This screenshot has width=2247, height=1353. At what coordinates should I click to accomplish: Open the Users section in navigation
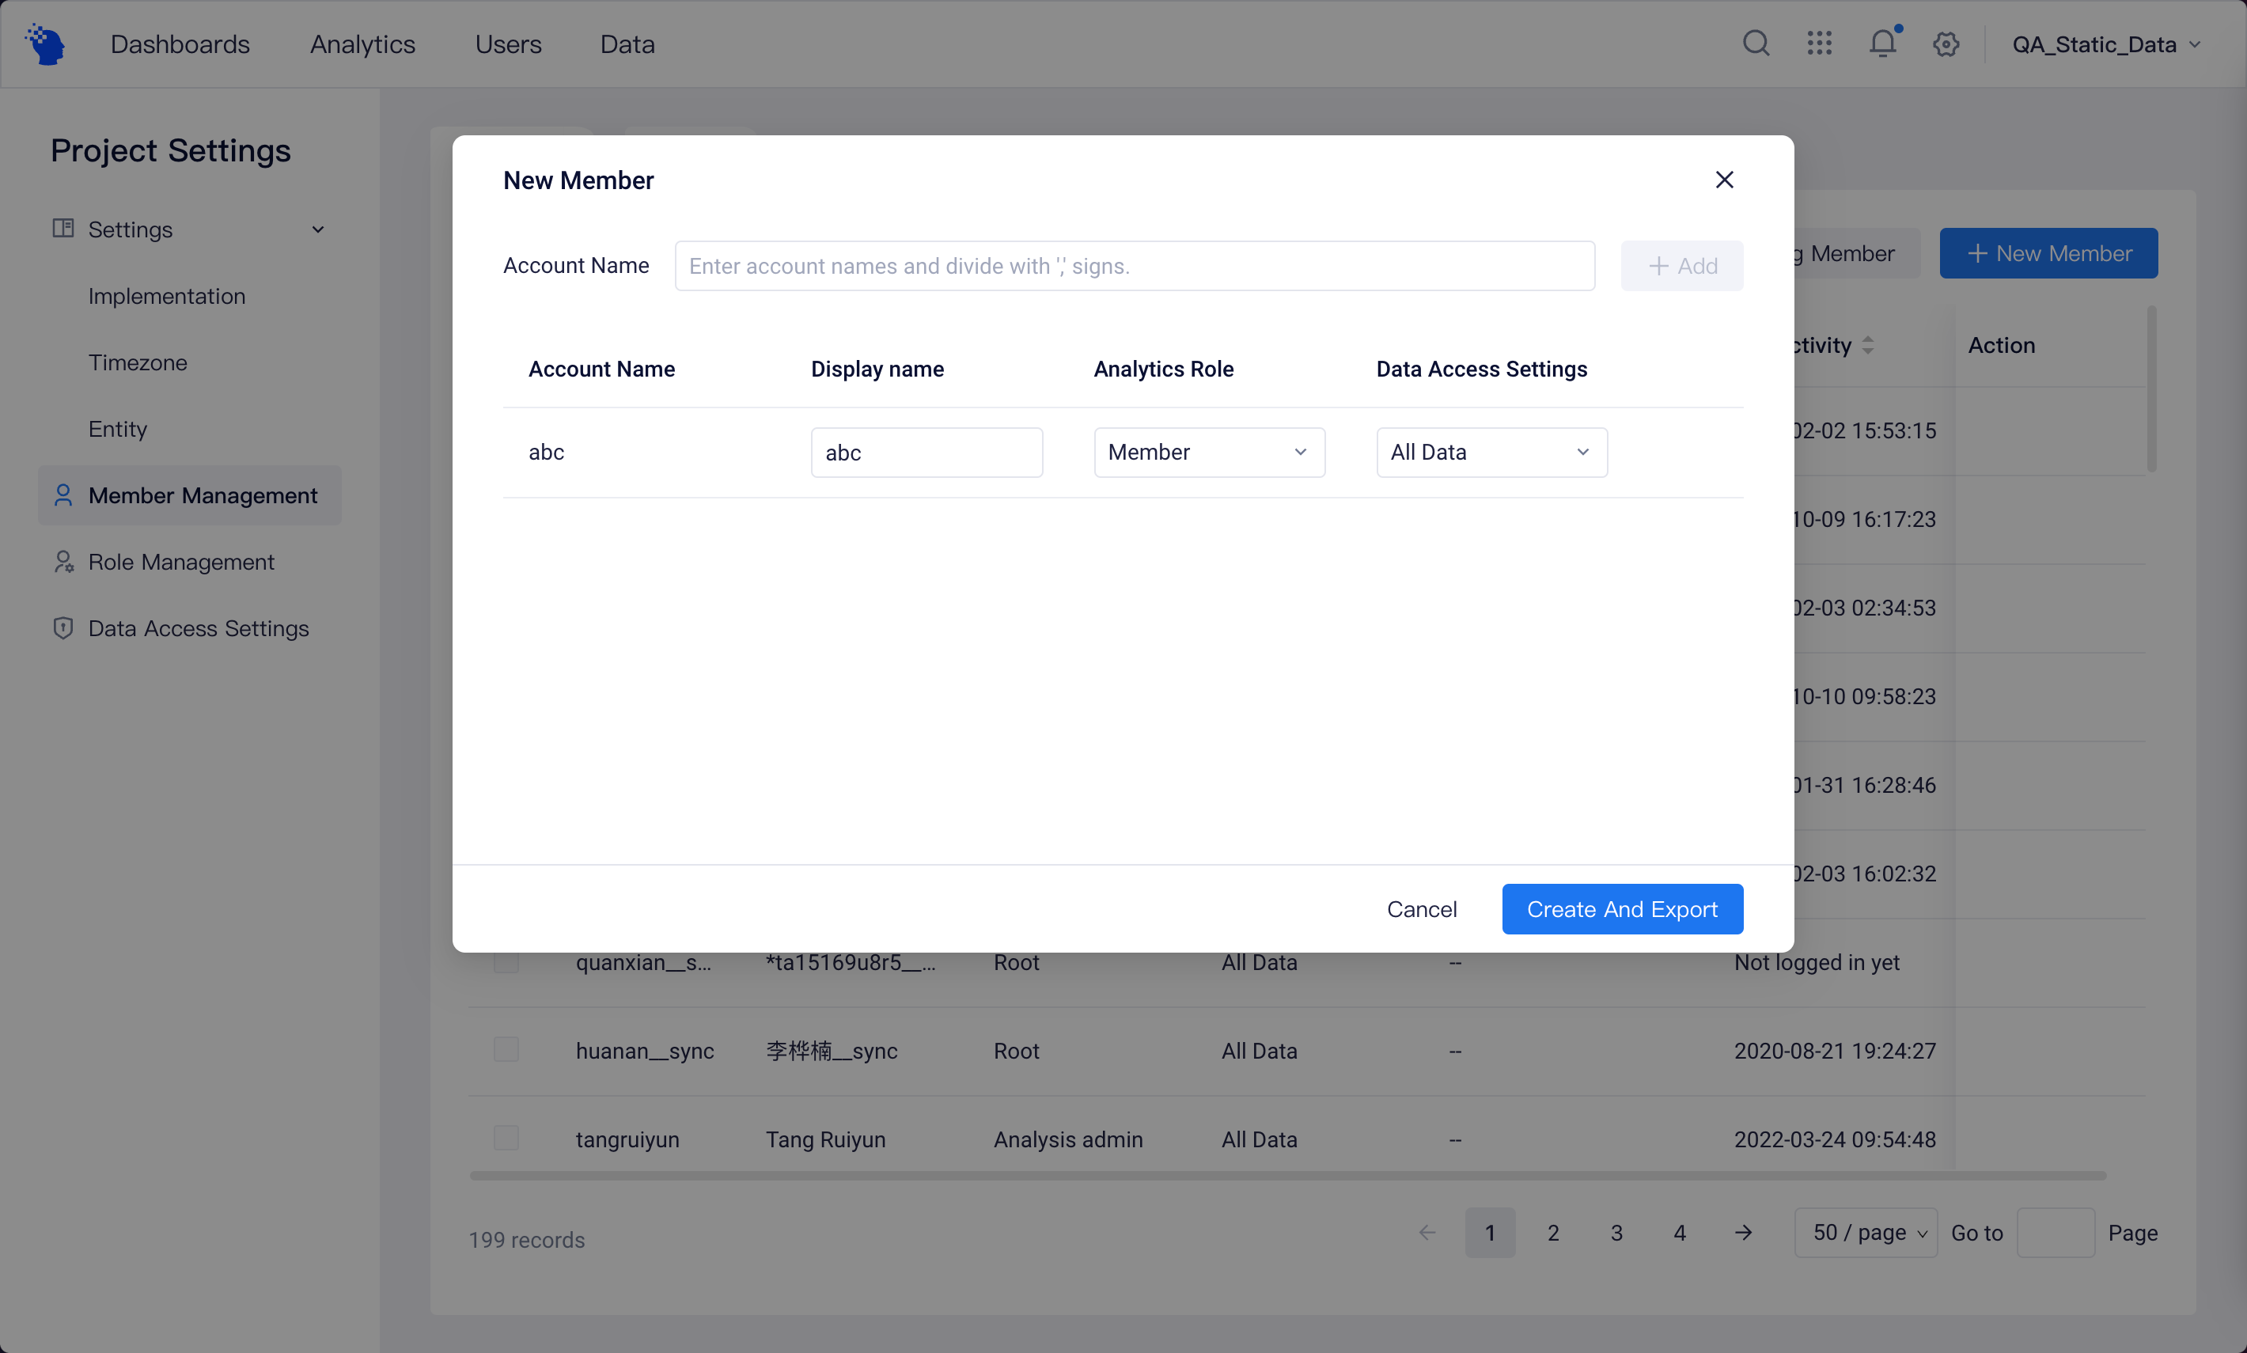point(508,43)
